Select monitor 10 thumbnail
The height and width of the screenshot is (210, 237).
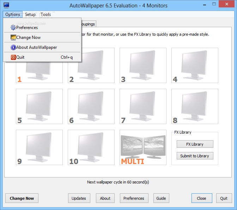91,147
